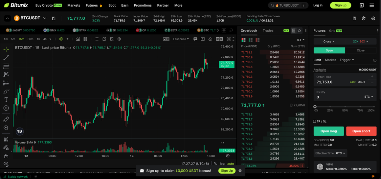Viewport: 381px width, 179px height.
Task: Enable the TP / SL checkbox
Action: pos(315,121)
